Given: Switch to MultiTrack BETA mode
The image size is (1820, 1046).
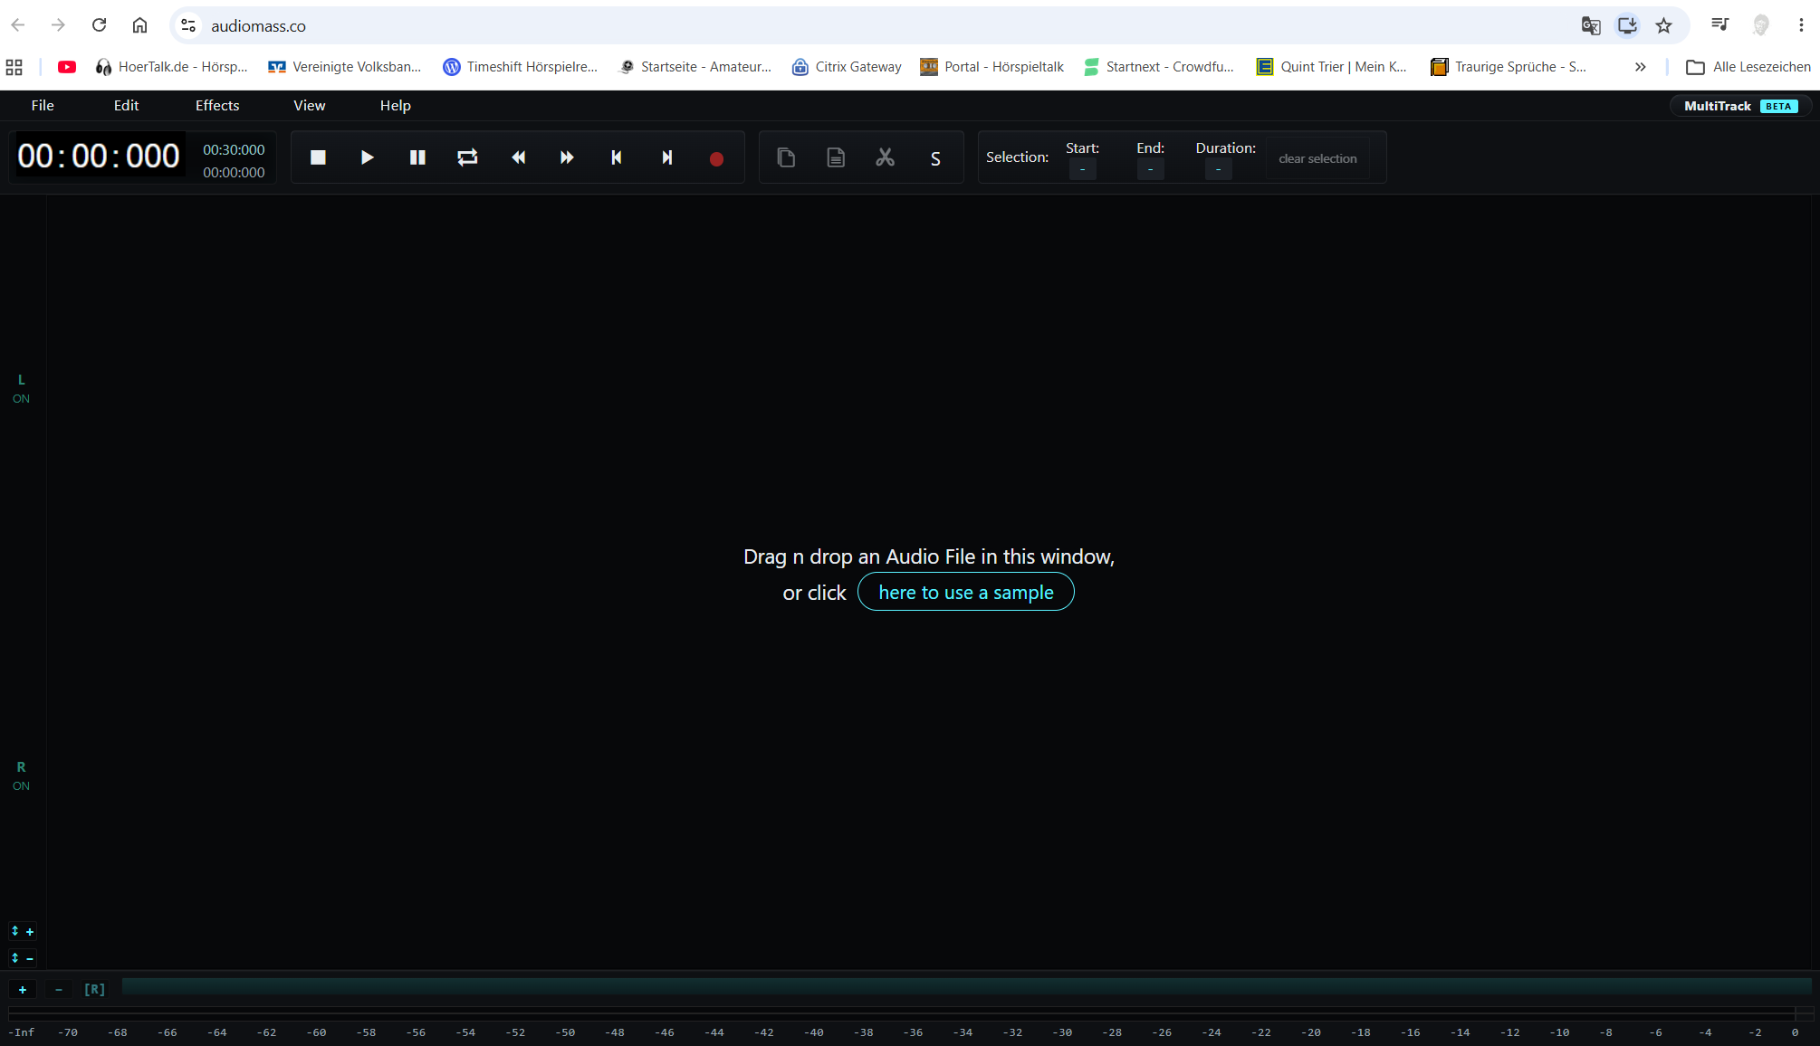Looking at the screenshot, I should pos(1740,106).
